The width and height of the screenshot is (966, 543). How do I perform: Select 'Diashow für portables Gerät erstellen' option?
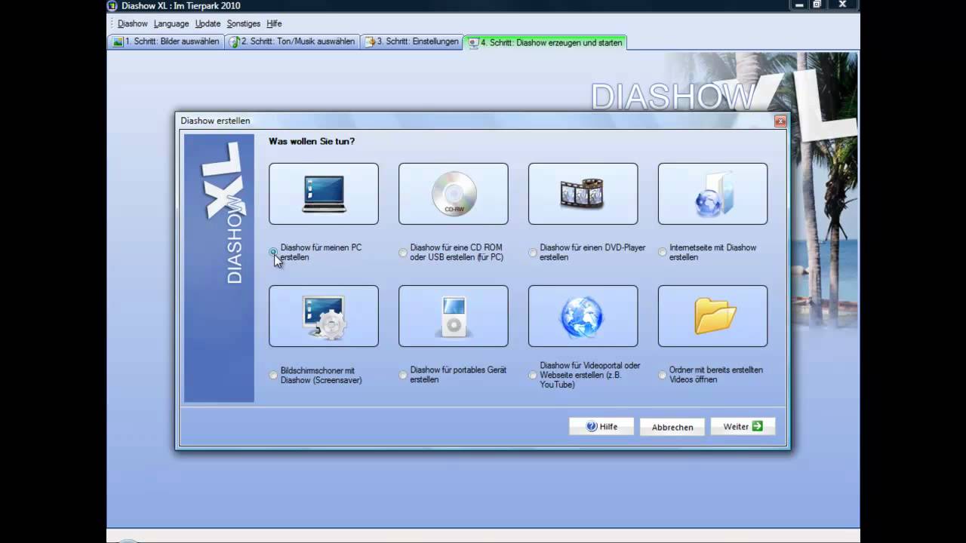403,375
